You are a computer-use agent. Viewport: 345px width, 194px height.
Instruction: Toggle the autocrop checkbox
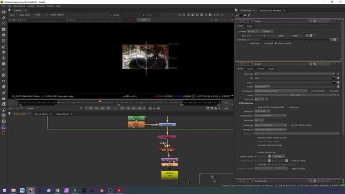tap(287, 107)
